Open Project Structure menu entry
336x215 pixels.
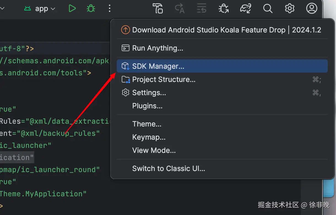[164, 79]
